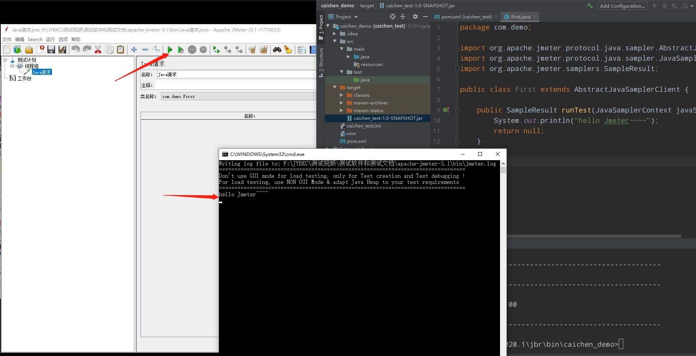Select Java请求 node in JMeter tree

(42, 72)
